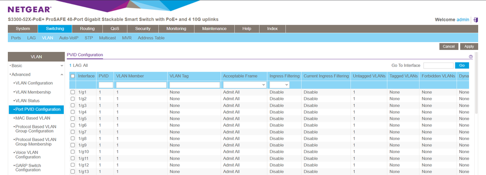This screenshot has height=175, width=486.
Task: Open the Ingress Filtering dropdown
Action: [x=279, y=84]
